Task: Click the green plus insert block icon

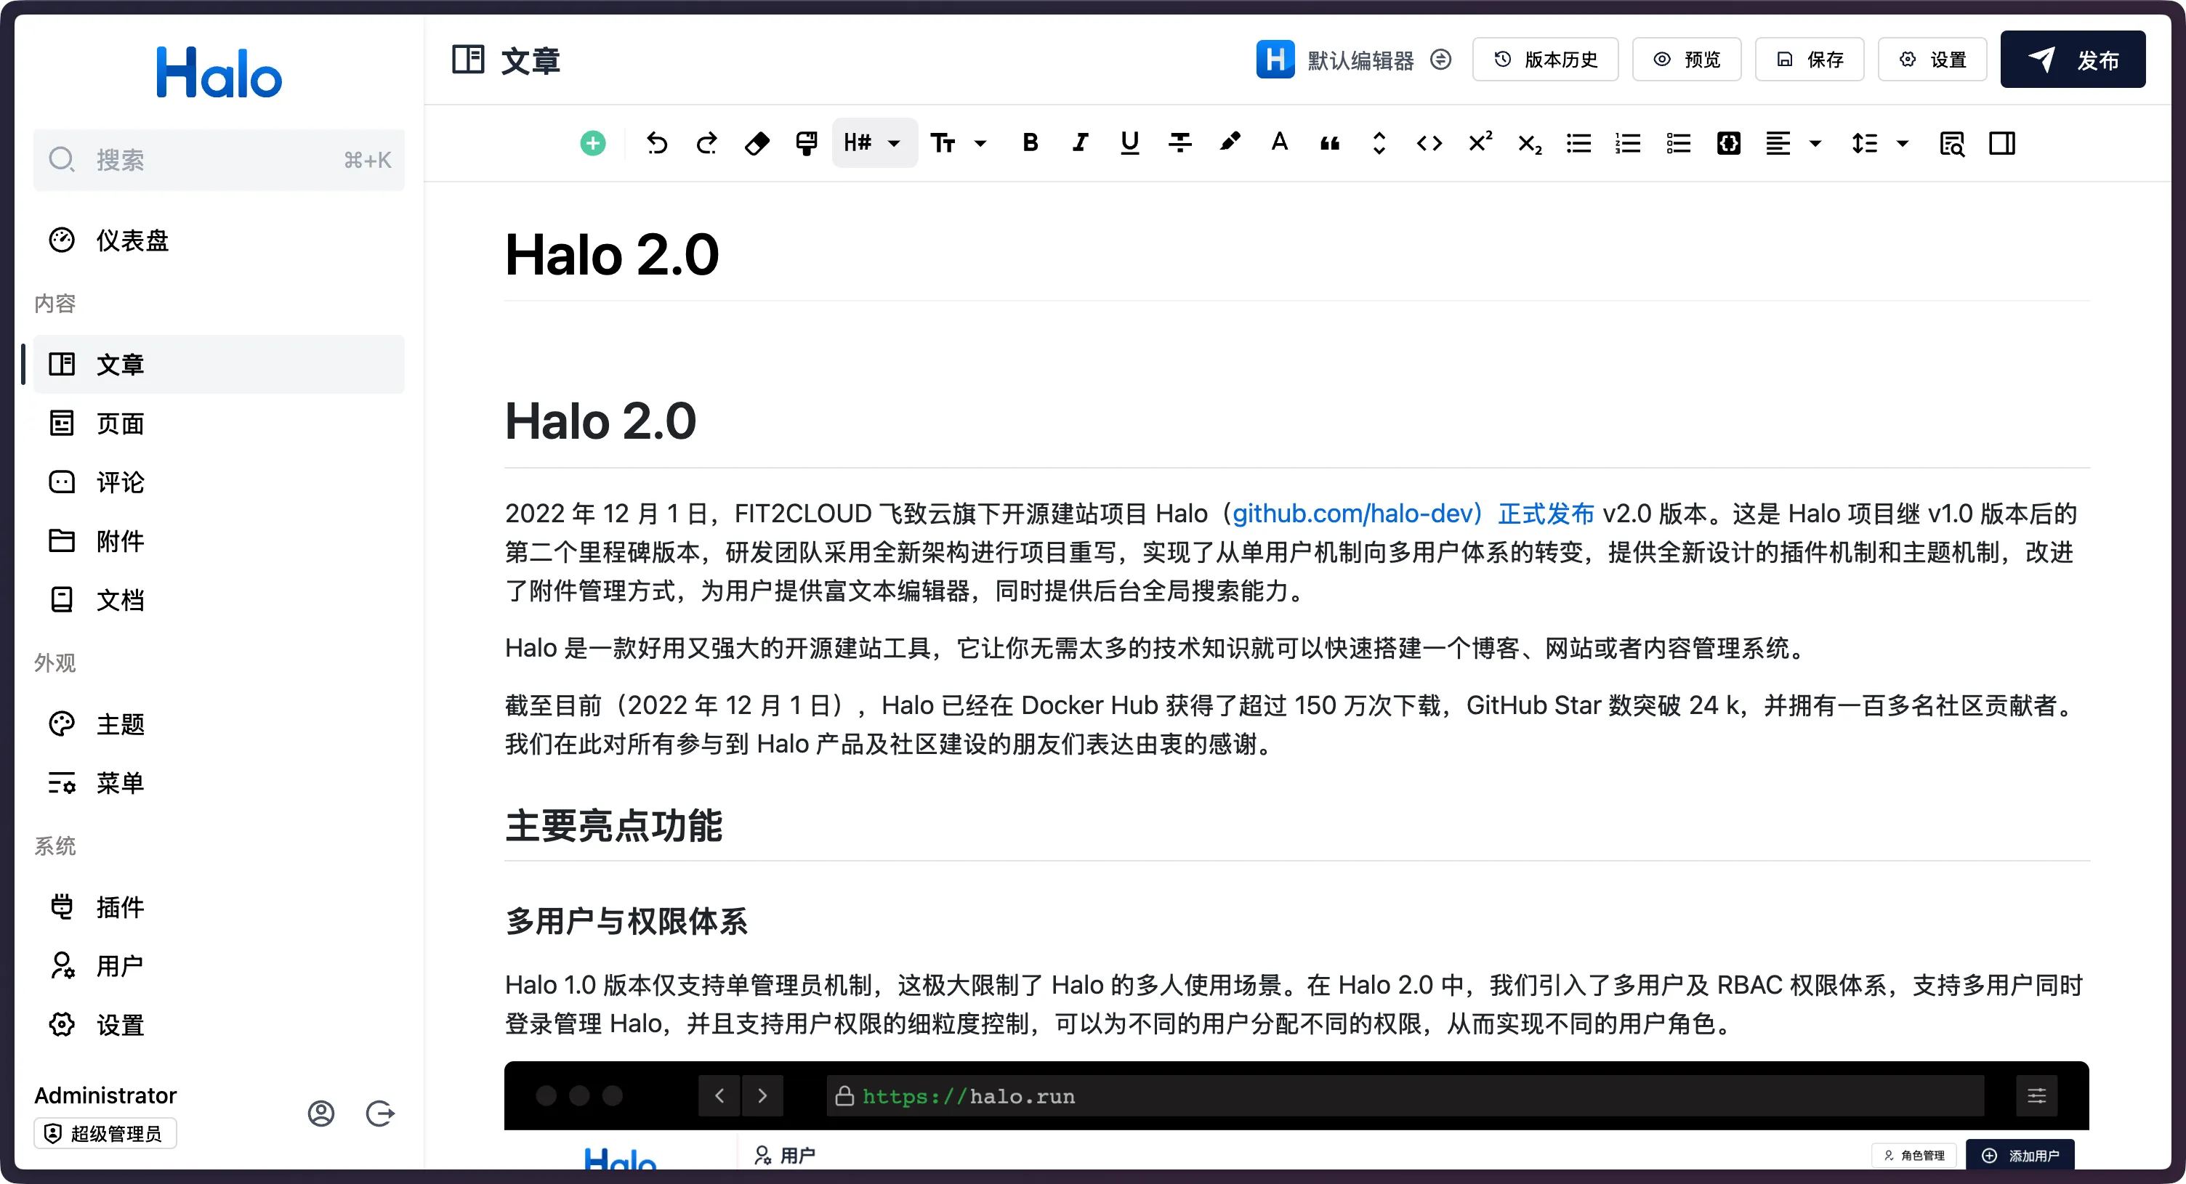Action: [x=592, y=143]
